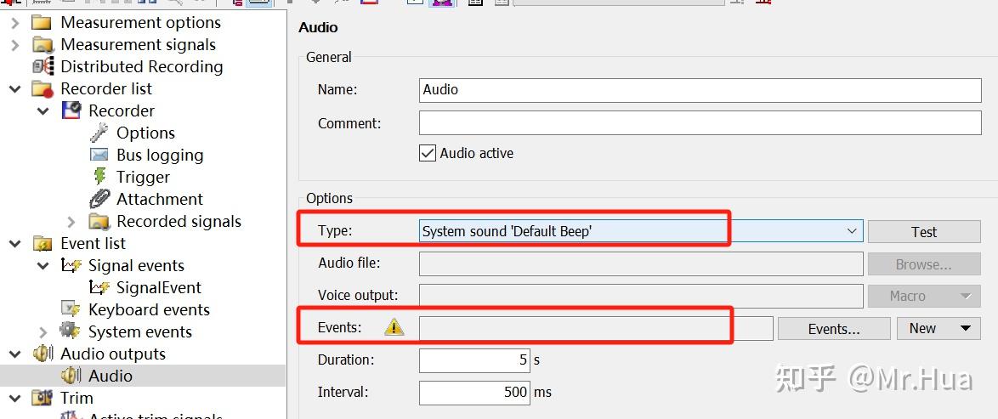The height and width of the screenshot is (419, 998).
Task: Click the Bus logging envelope icon
Action: [99, 155]
